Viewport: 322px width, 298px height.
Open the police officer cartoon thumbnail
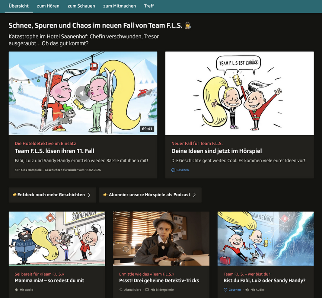point(57,239)
